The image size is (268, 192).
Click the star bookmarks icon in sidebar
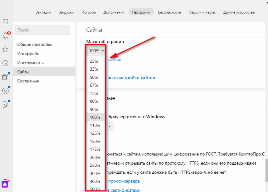[x=5, y=49]
